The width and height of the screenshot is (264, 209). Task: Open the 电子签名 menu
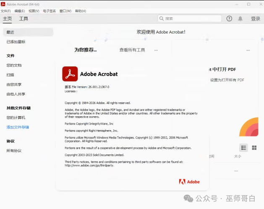pos(49,11)
